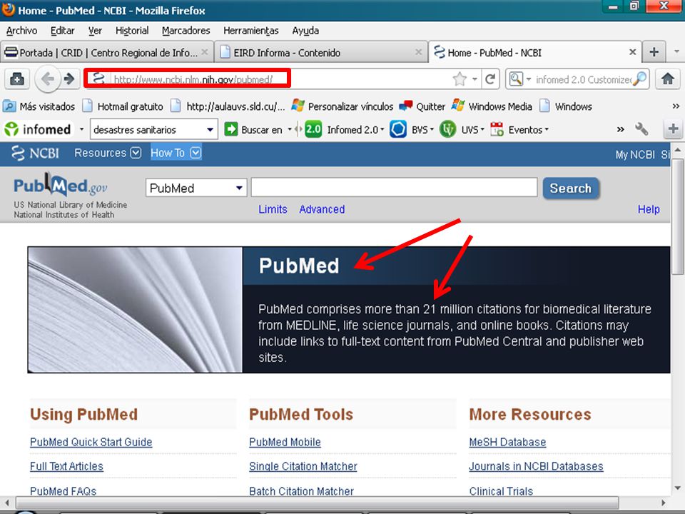Screen dimensions: 685x514
Task: Open PubMed Quick Start Guide link
Action: [x=91, y=442]
